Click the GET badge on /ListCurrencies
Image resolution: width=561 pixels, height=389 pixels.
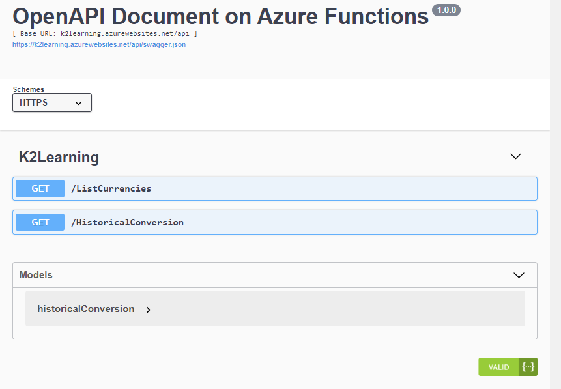tap(40, 188)
